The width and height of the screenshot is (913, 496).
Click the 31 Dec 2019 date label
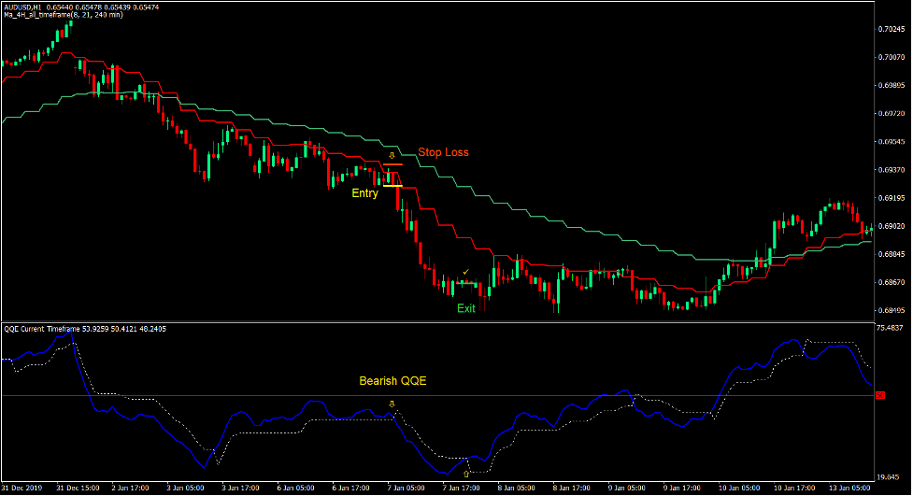tap(21, 488)
